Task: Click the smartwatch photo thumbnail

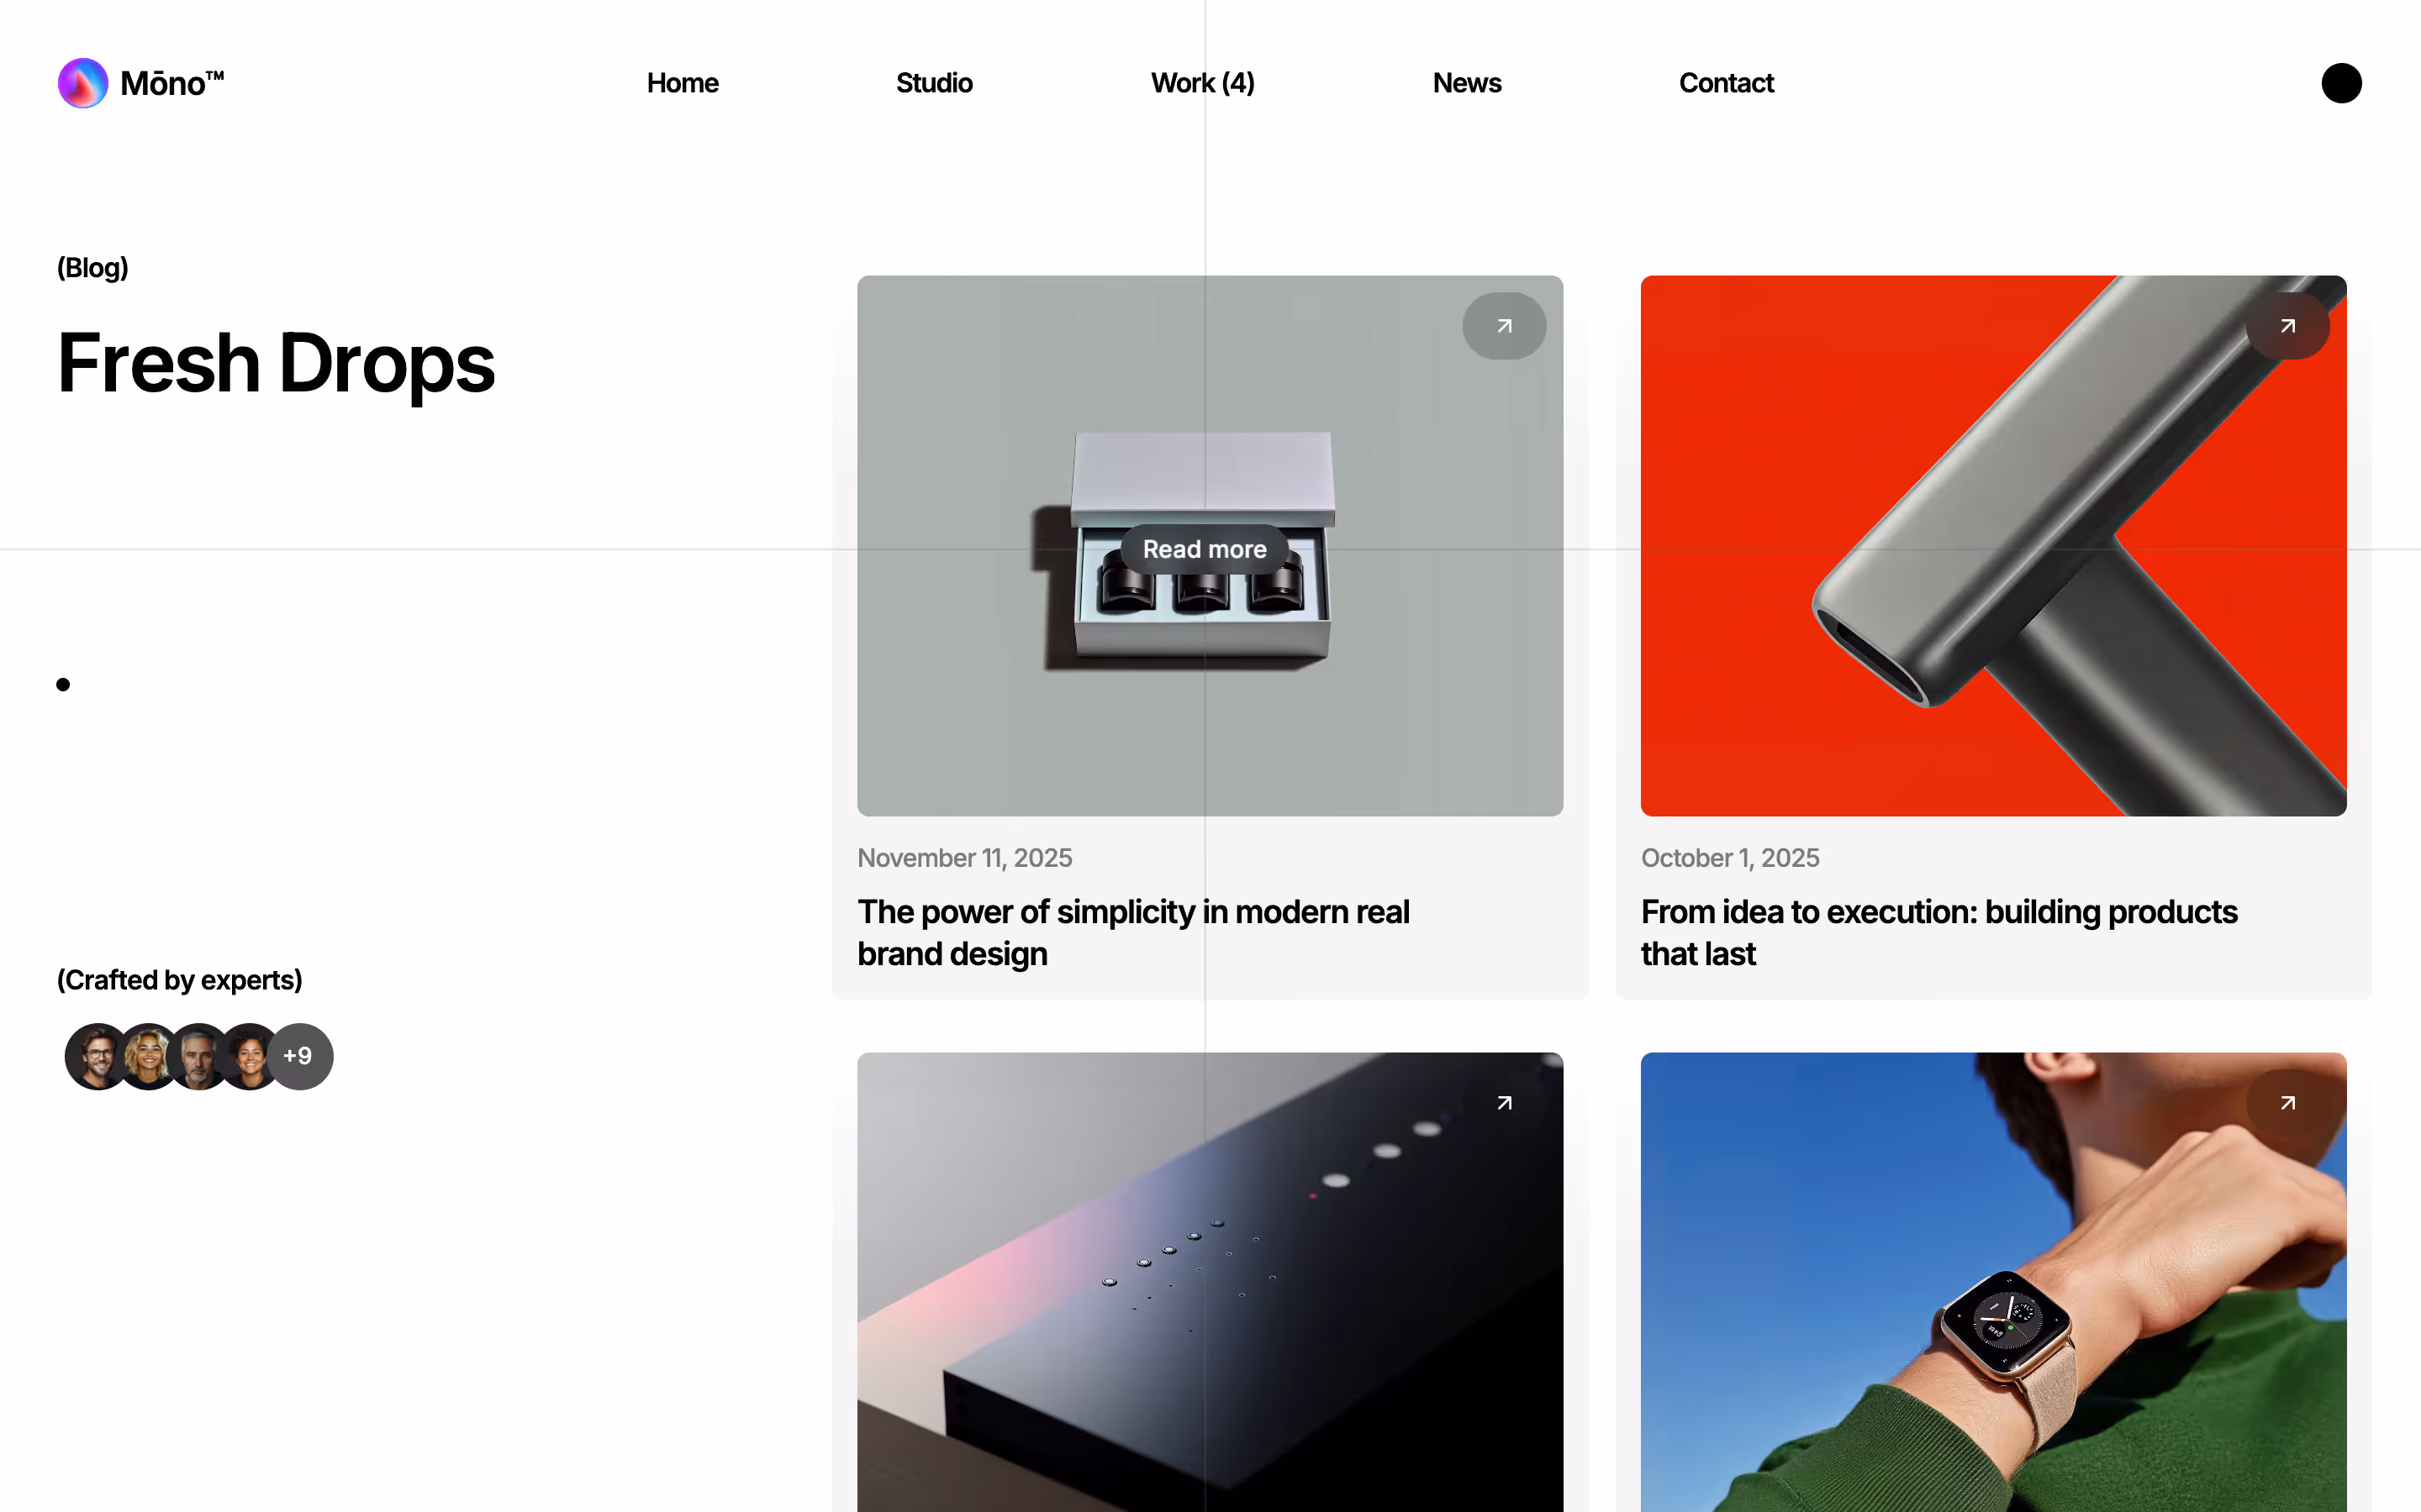Action: 1993,1282
